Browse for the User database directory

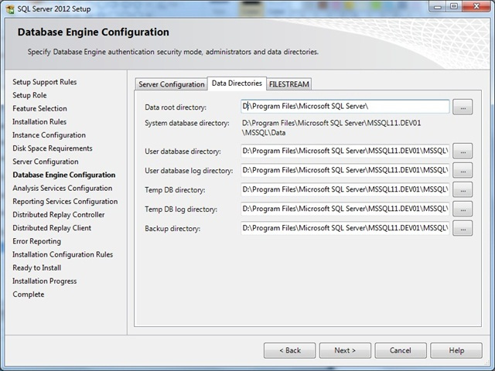[x=463, y=151]
